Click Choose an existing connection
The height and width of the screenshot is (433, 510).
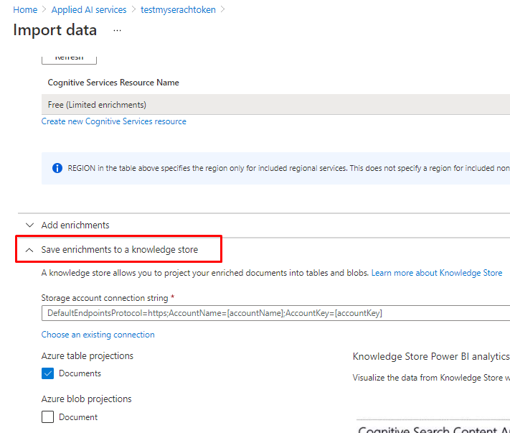pyautogui.click(x=98, y=335)
